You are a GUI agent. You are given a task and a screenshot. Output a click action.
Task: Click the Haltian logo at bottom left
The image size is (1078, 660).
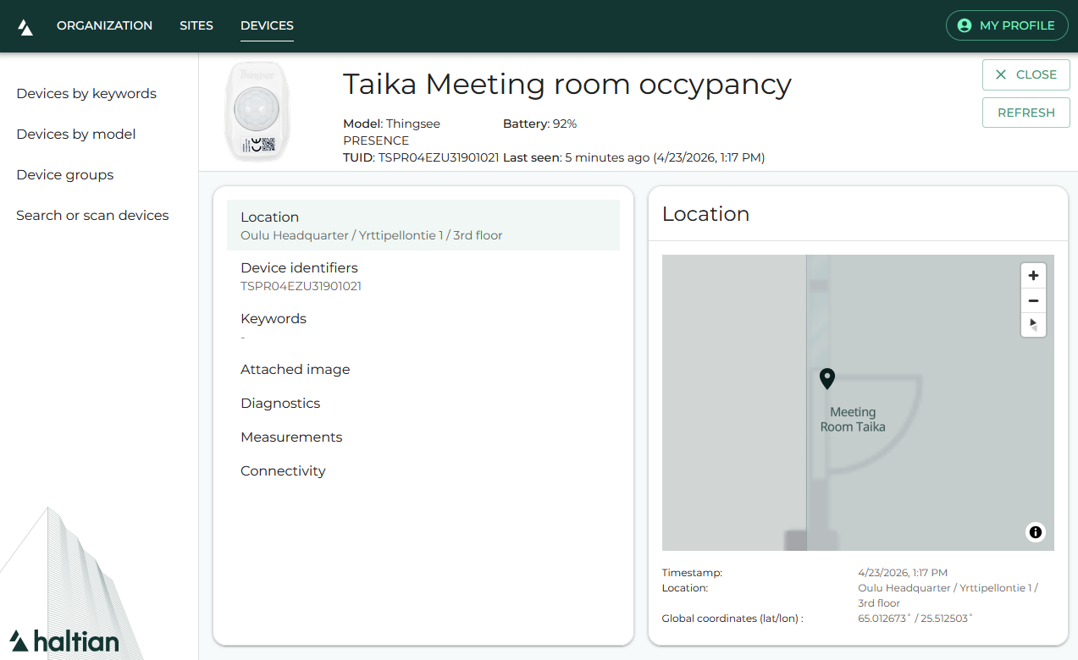point(64,641)
